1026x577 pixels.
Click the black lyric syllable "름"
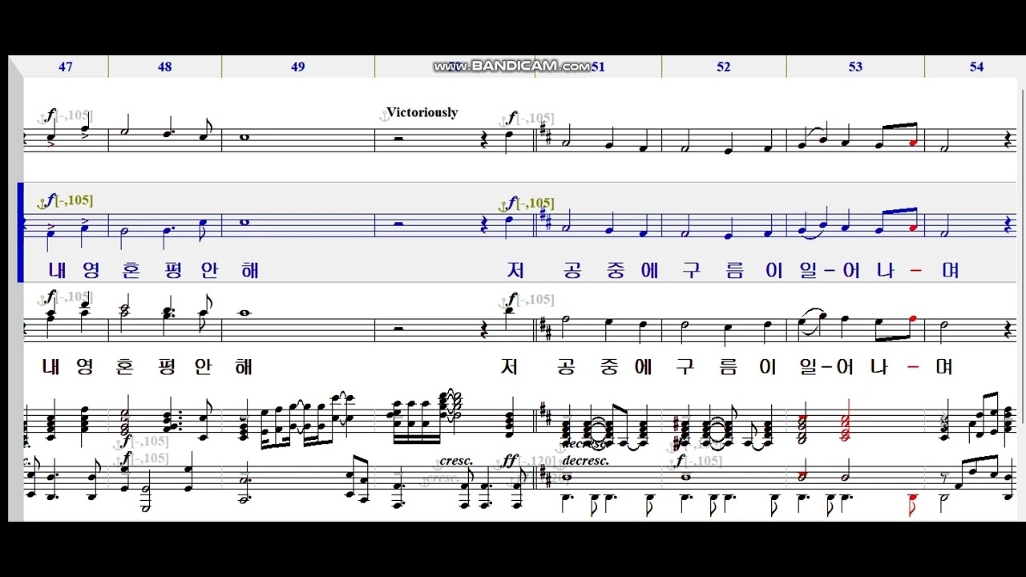point(727,366)
